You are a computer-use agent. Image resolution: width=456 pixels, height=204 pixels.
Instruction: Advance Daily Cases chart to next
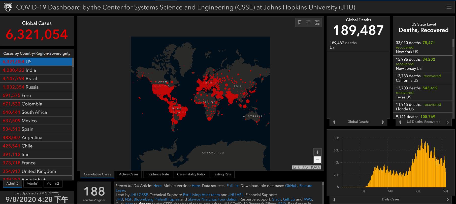coord(447,199)
